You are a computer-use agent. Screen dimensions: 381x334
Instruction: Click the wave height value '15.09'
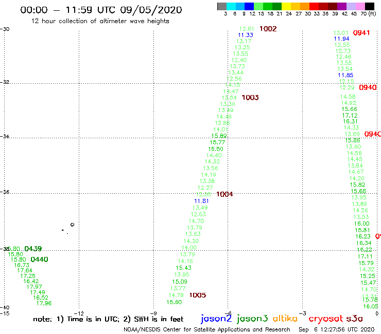[180, 282]
